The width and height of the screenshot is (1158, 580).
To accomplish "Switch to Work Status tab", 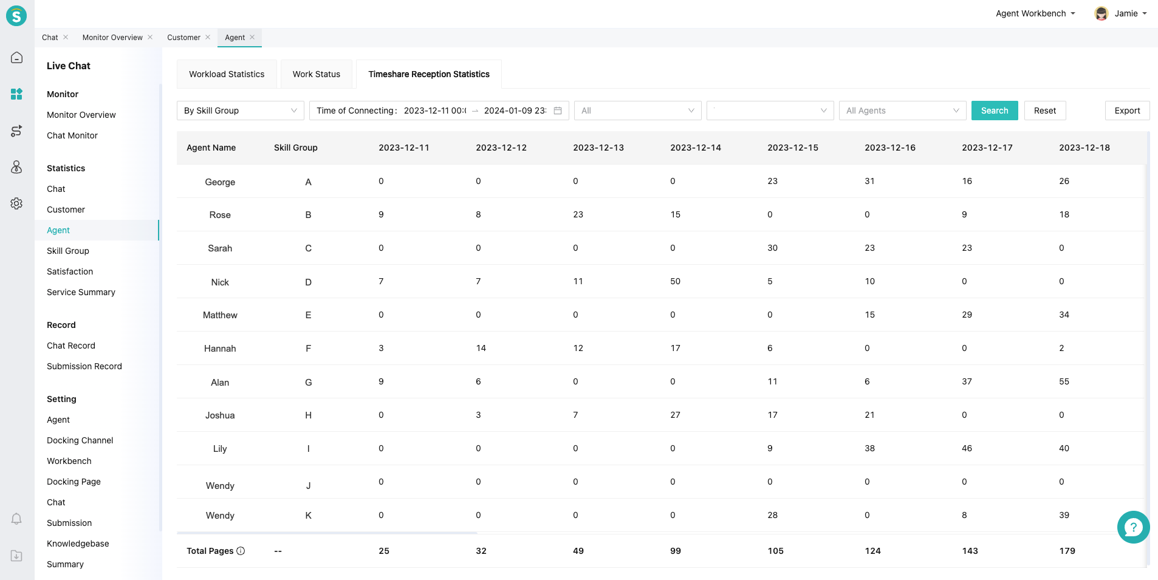I will (x=317, y=74).
